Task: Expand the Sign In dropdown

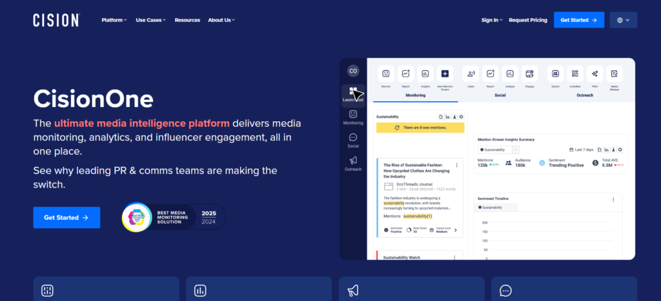Action: (x=492, y=20)
